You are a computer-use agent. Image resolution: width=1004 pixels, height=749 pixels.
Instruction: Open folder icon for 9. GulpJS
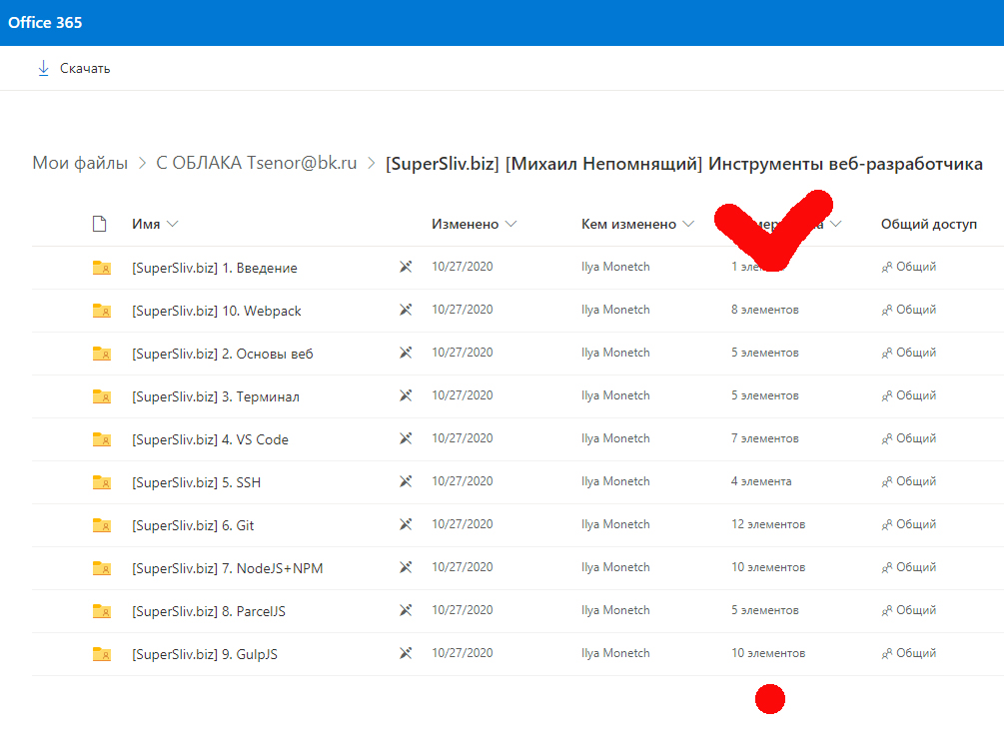(x=102, y=653)
